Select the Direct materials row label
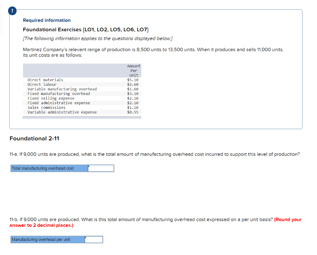This screenshot has height=255, width=317. (45, 80)
